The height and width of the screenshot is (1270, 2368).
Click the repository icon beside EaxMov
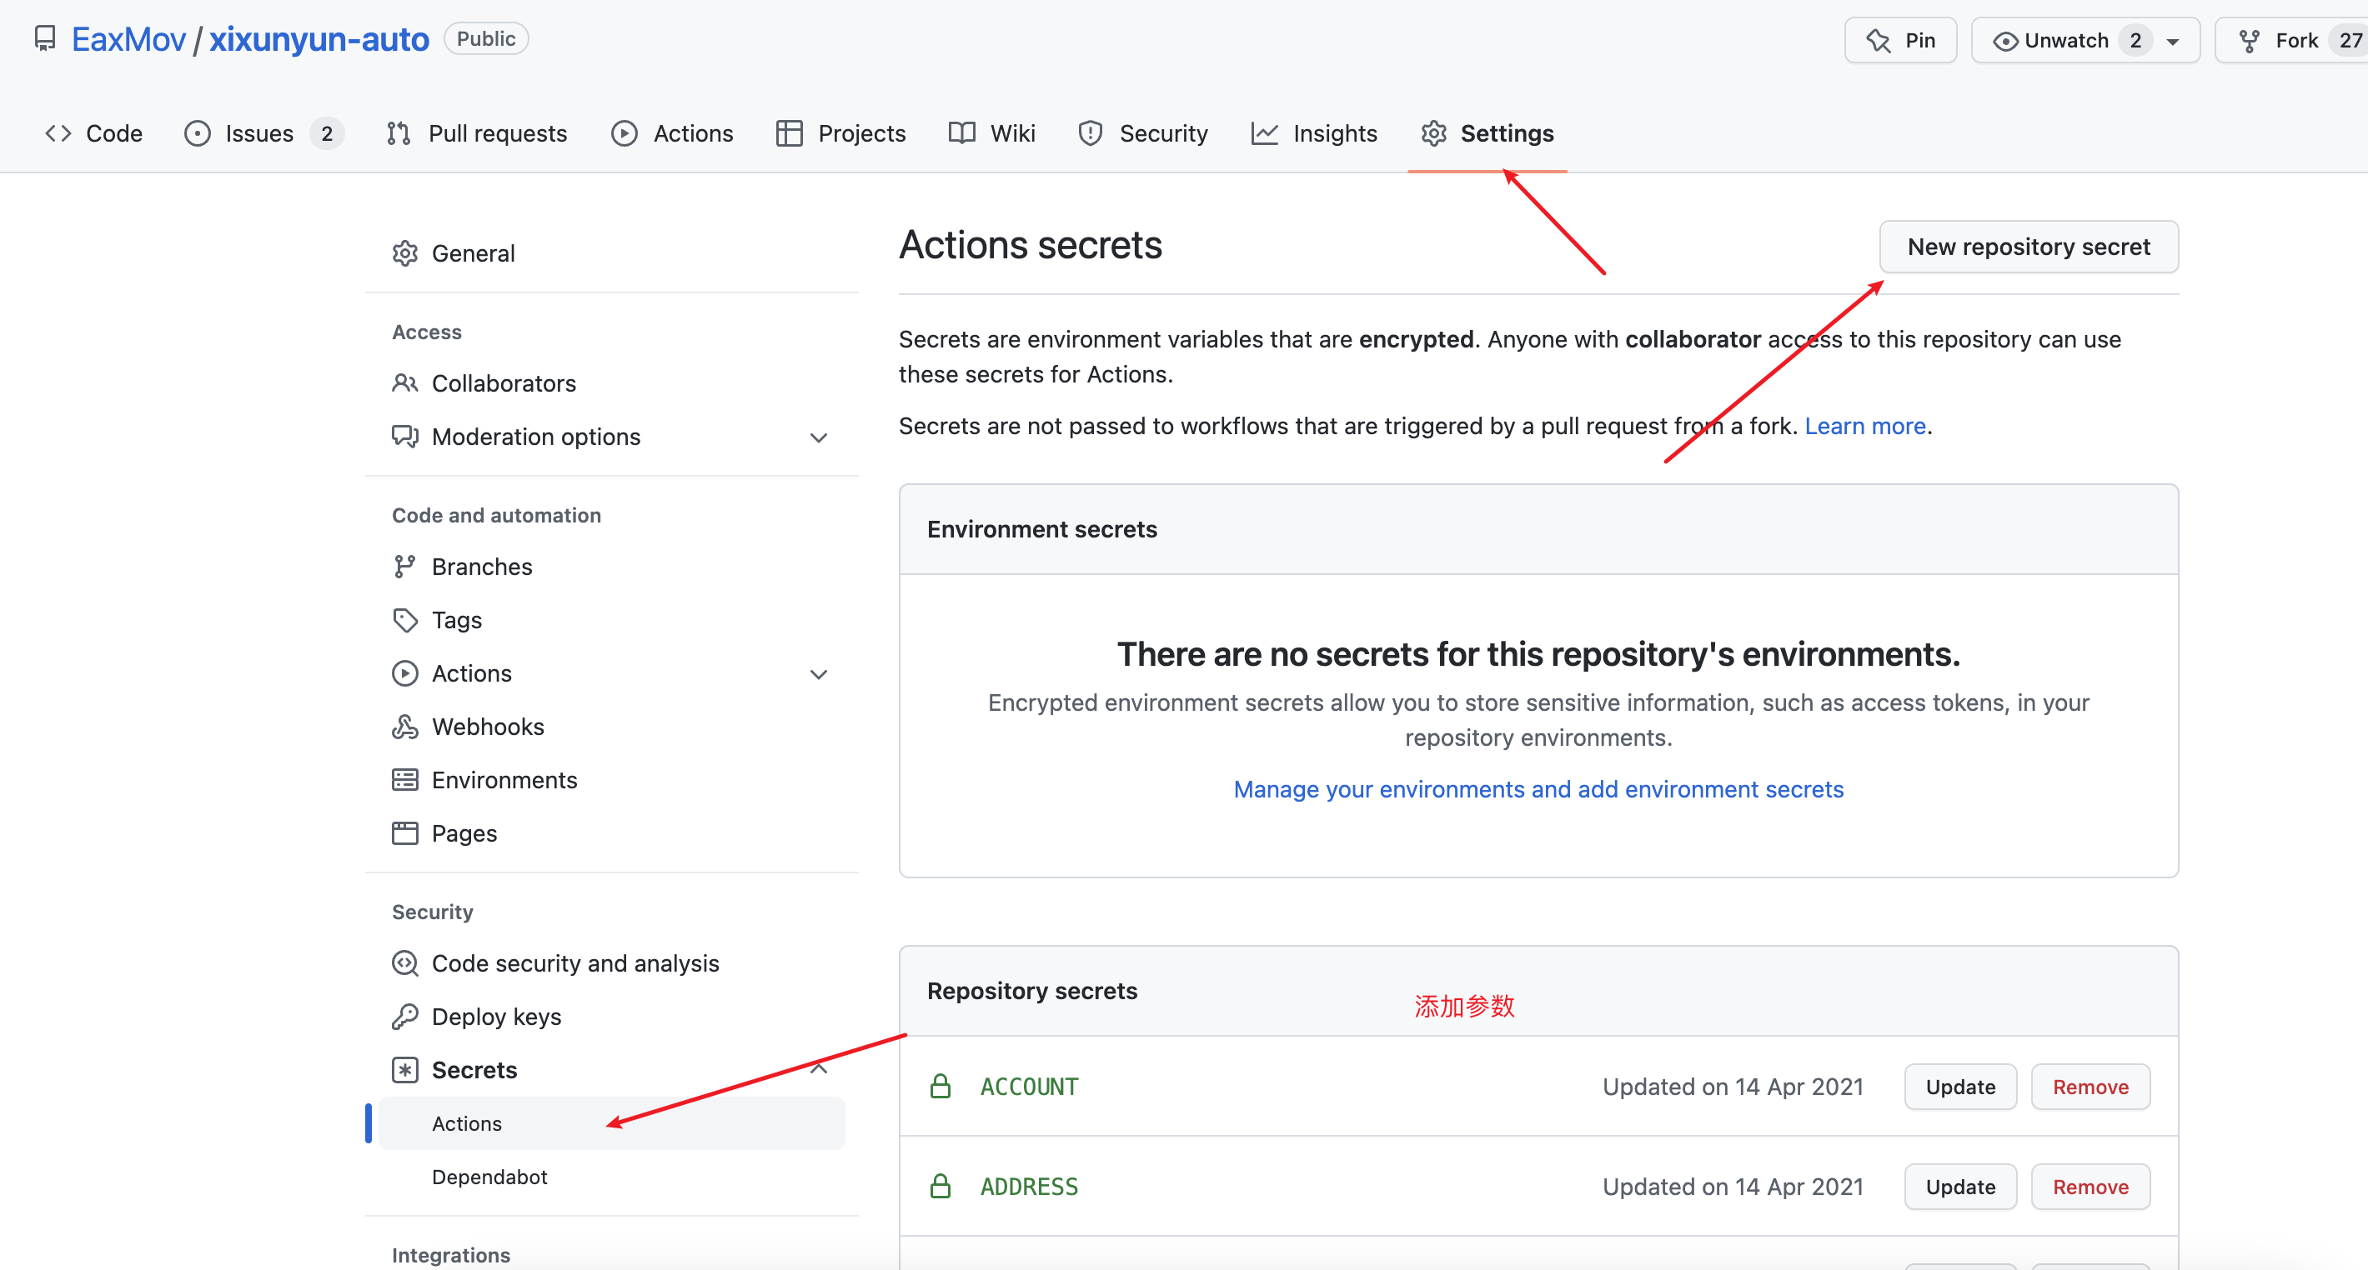(44, 38)
